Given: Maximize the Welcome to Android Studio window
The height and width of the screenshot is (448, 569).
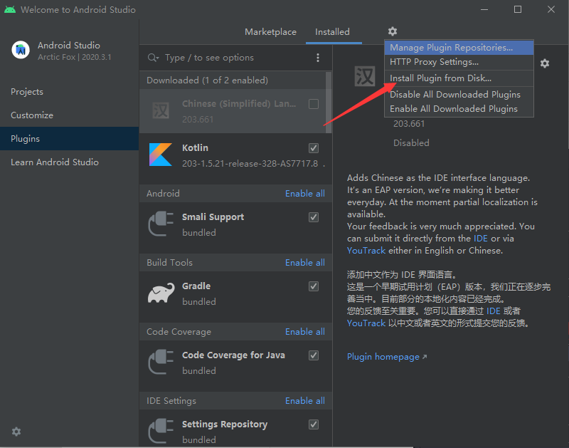Looking at the screenshot, I should pyautogui.click(x=518, y=9).
